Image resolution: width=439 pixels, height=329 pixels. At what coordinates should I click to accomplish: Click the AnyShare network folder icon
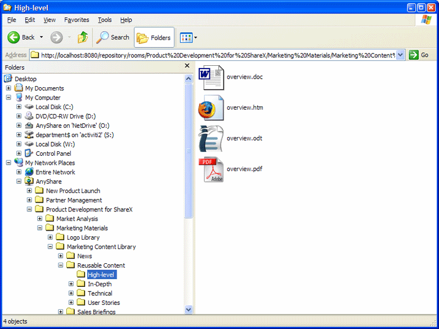29,181
